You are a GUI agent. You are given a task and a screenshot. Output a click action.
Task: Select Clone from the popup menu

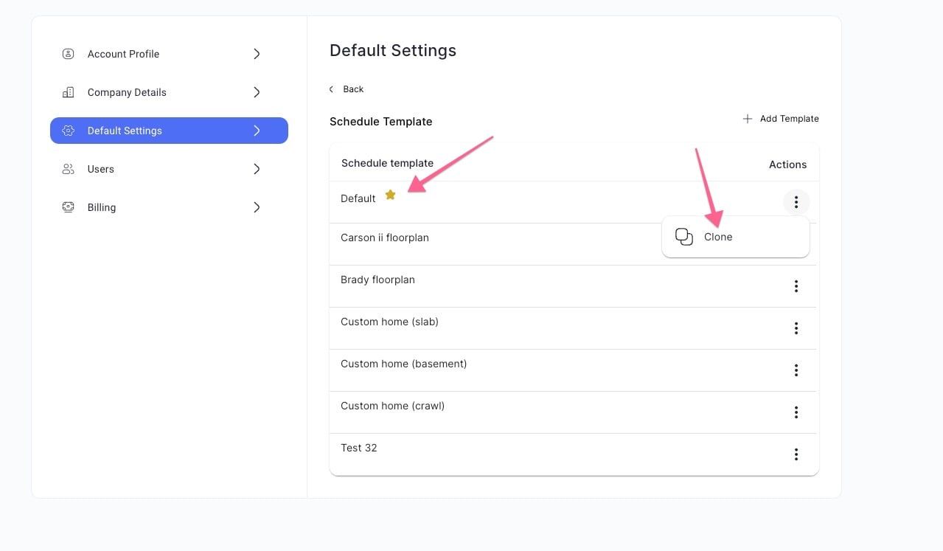click(x=736, y=237)
